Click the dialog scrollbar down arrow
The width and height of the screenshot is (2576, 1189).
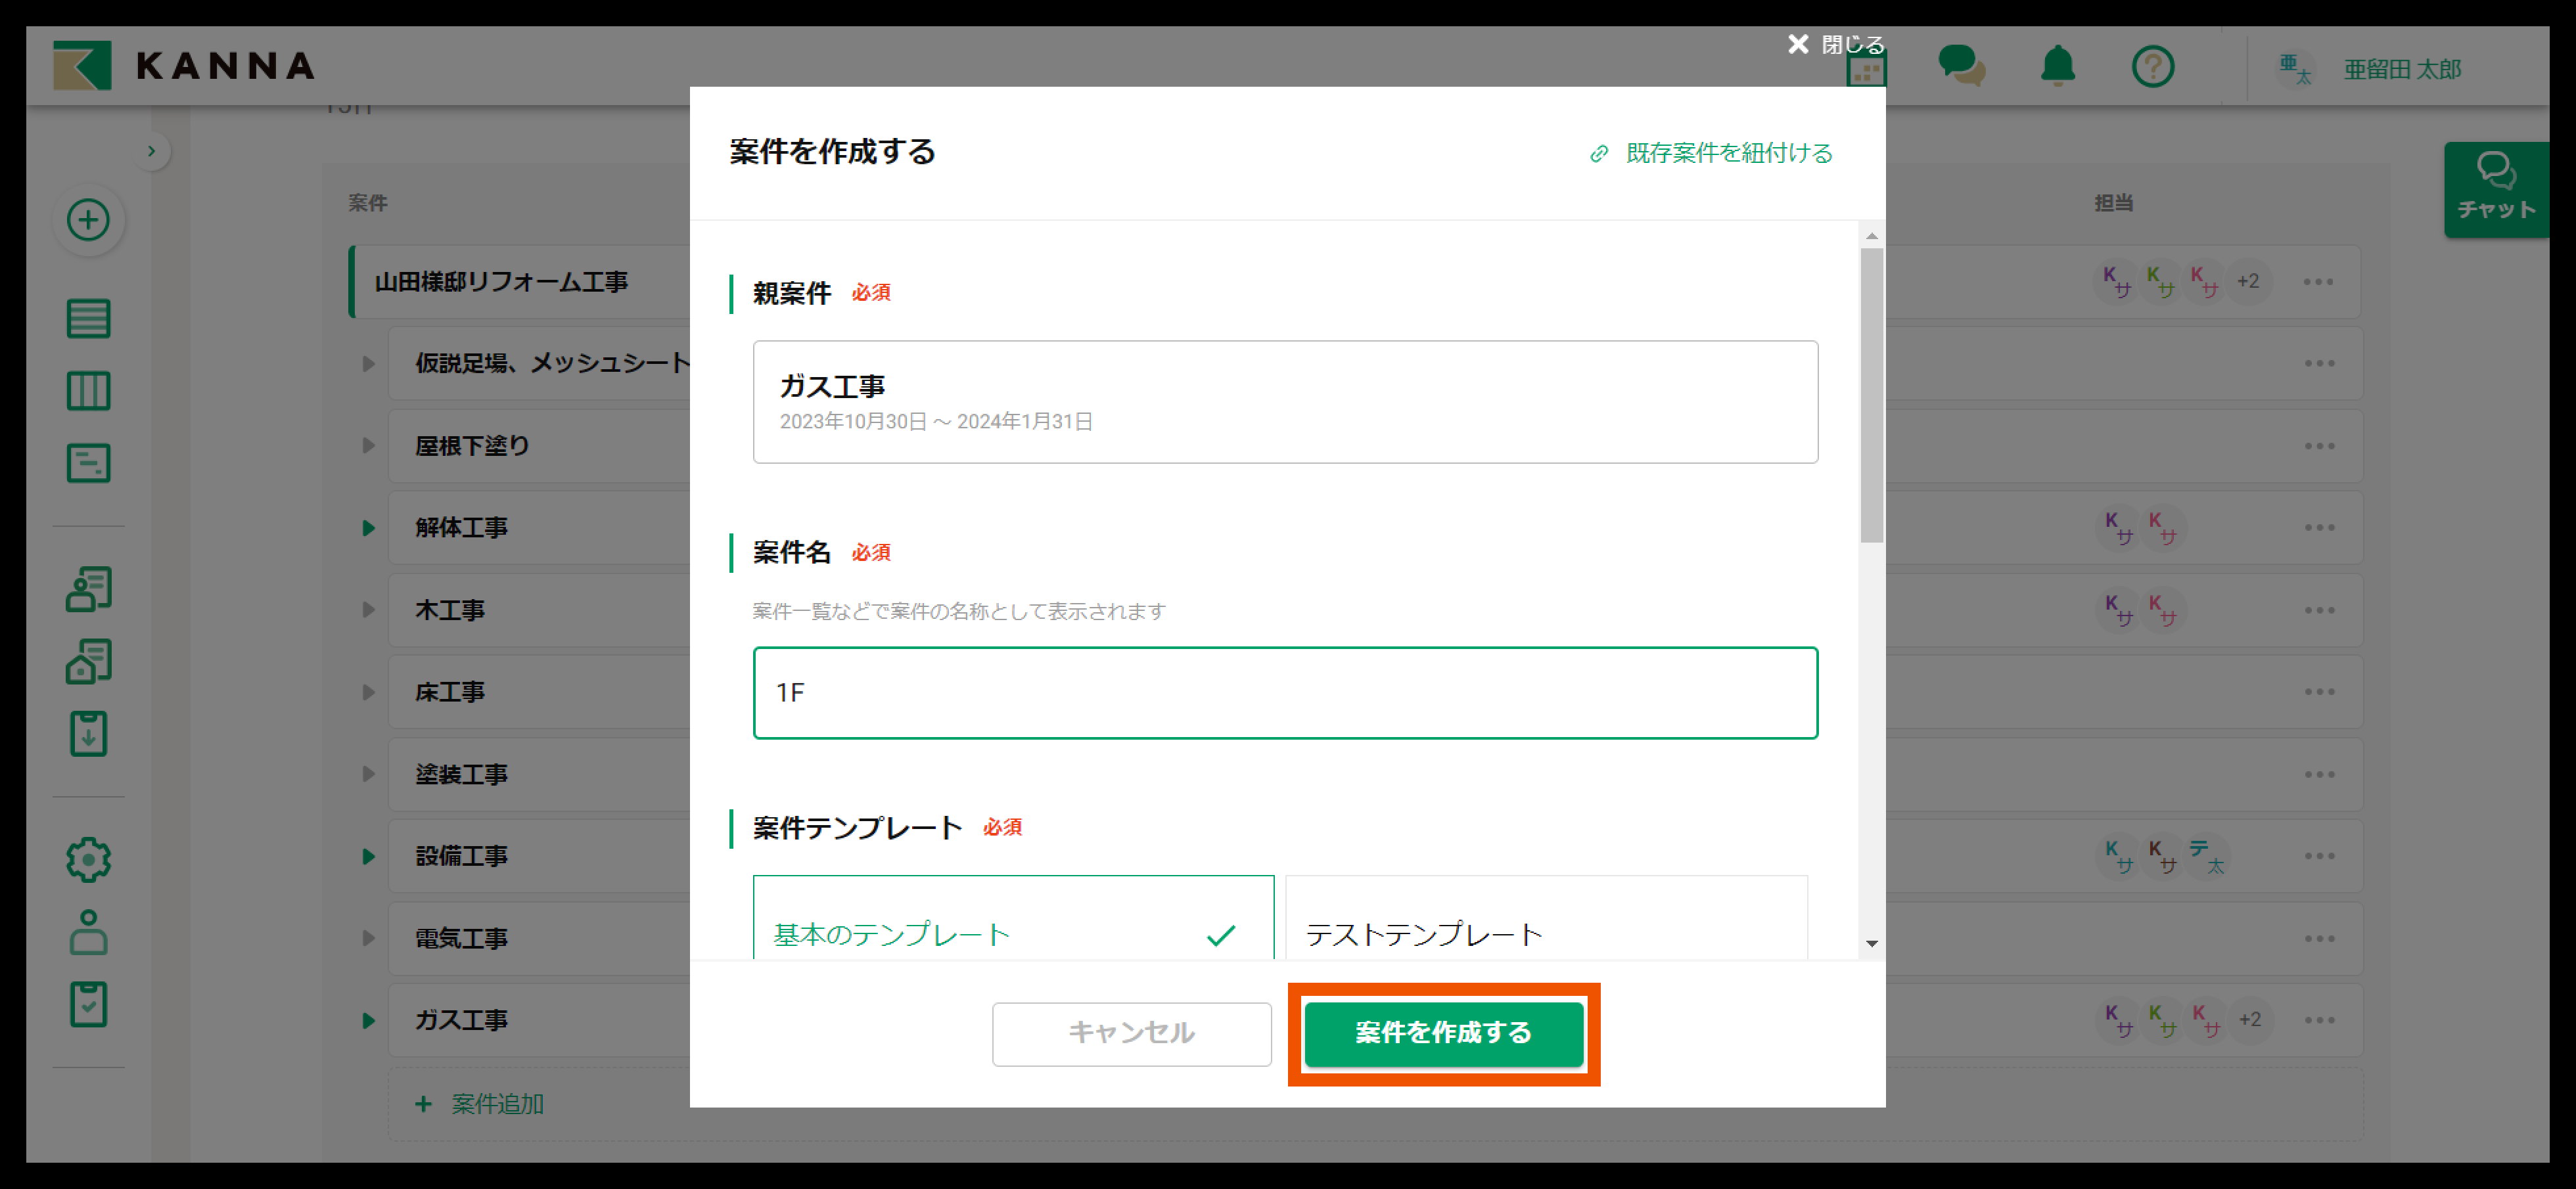click(1871, 943)
